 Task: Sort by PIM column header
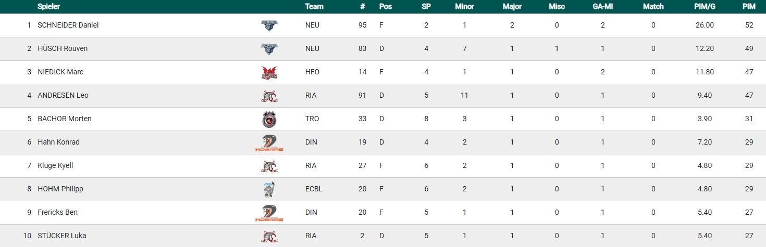[749, 7]
